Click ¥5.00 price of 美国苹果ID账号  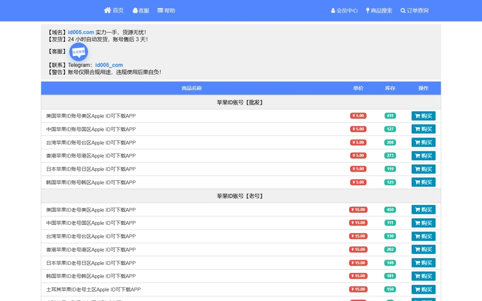[358, 116]
